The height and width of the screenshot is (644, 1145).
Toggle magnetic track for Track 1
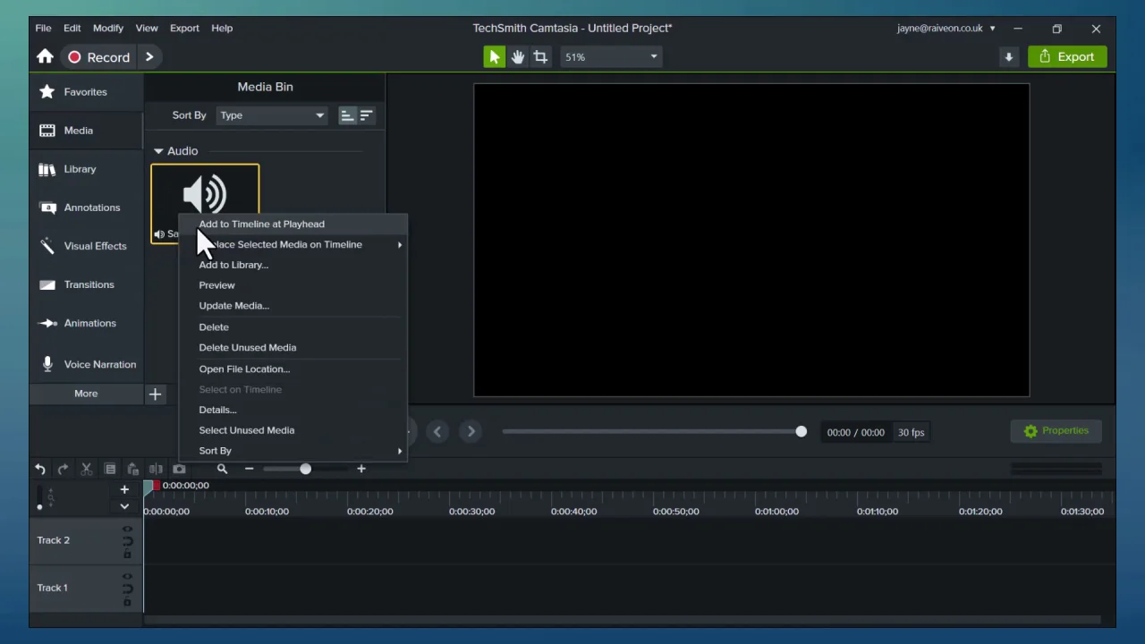[127, 589]
